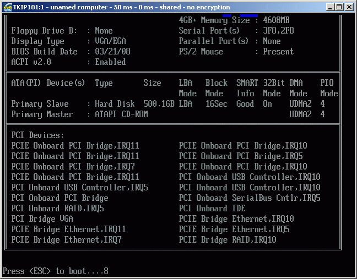Click the 'PCIE Bridge RAID,IRQ10' entry
This screenshot has width=357, height=279.
[x=228, y=240]
